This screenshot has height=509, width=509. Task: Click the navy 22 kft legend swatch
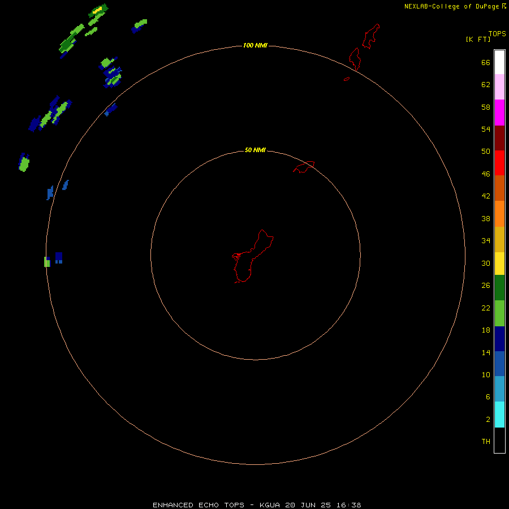pos(499,339)
